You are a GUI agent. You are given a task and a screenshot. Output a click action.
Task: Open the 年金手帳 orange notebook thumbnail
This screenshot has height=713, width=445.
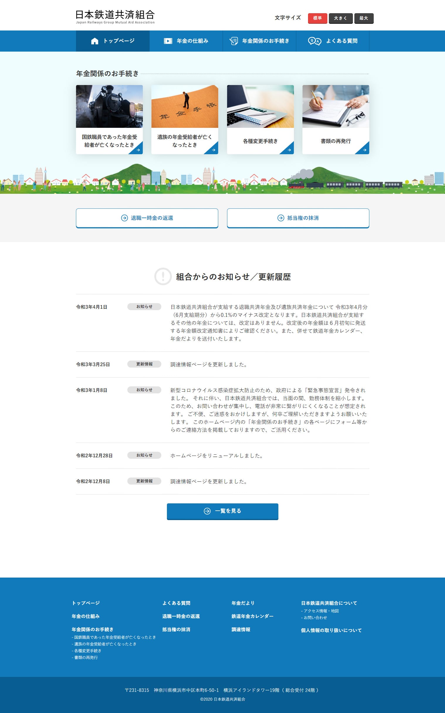tap(185, 106)
